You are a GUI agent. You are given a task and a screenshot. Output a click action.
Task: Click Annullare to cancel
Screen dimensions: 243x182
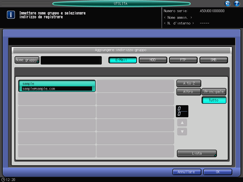pos(187,172)
